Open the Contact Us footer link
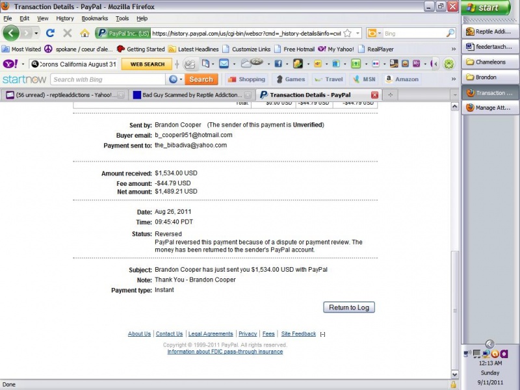Image resolution: width=520 pixels, height=390 pixels. [x=169, y=333]
